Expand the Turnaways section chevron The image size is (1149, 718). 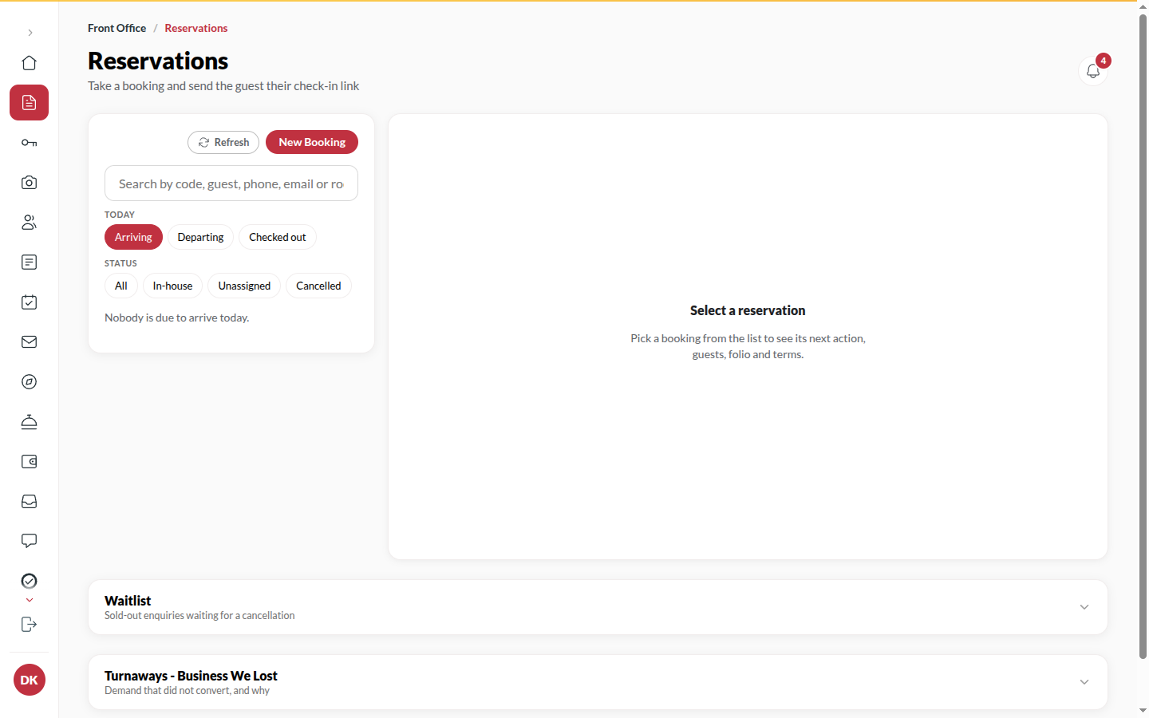point(1084,682)
